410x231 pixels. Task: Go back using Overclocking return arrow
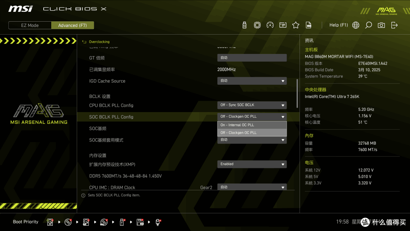pyautogui.click(x=84, y=41)
